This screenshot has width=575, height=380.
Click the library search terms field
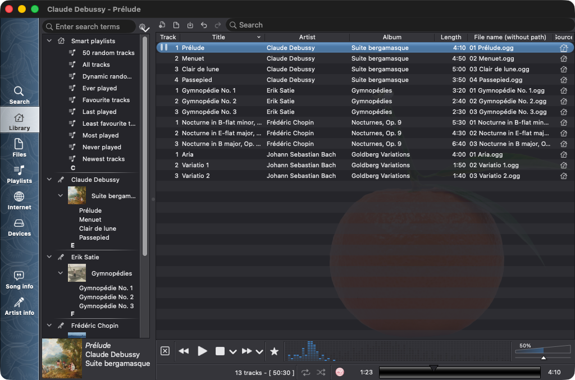coord(89,26)
